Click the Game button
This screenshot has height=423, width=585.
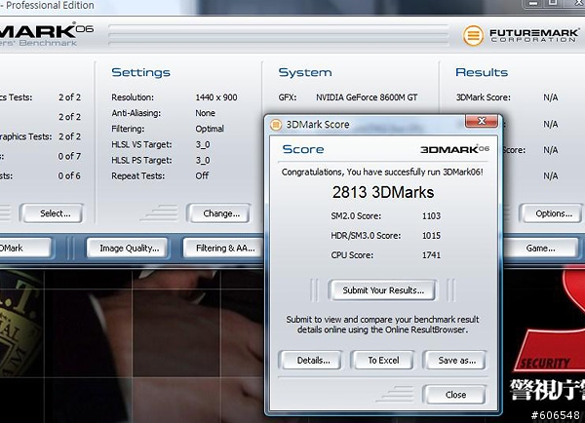tap(540, 249)
